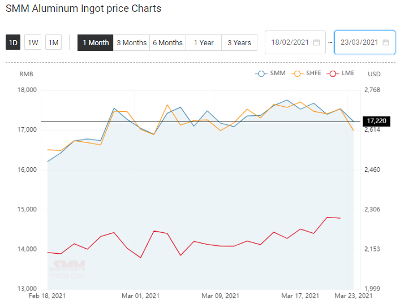Image resolution: width=409 pixels, height=304 pixels.
Task: Select the 1 Month range tab
Action: [x=96, y=42]
